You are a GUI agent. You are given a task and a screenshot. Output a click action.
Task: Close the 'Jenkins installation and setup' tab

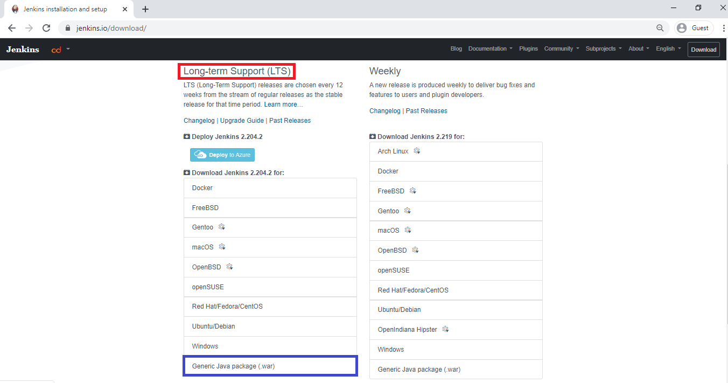click(x=124, y=9)
